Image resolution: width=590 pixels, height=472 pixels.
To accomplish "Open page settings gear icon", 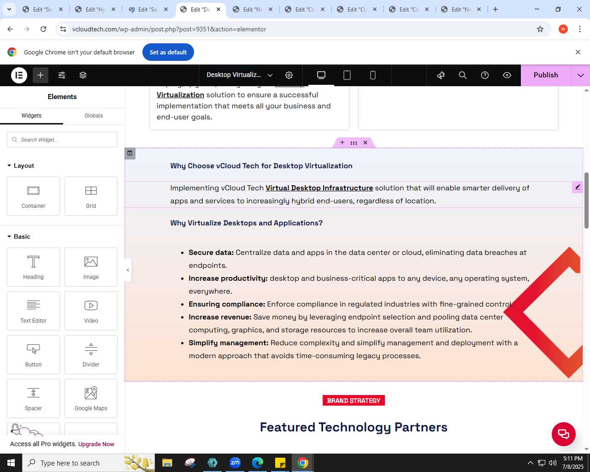I will pos(289,75).
